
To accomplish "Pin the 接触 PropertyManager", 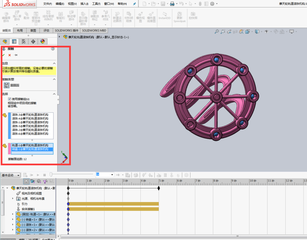I will pos(16,55).
